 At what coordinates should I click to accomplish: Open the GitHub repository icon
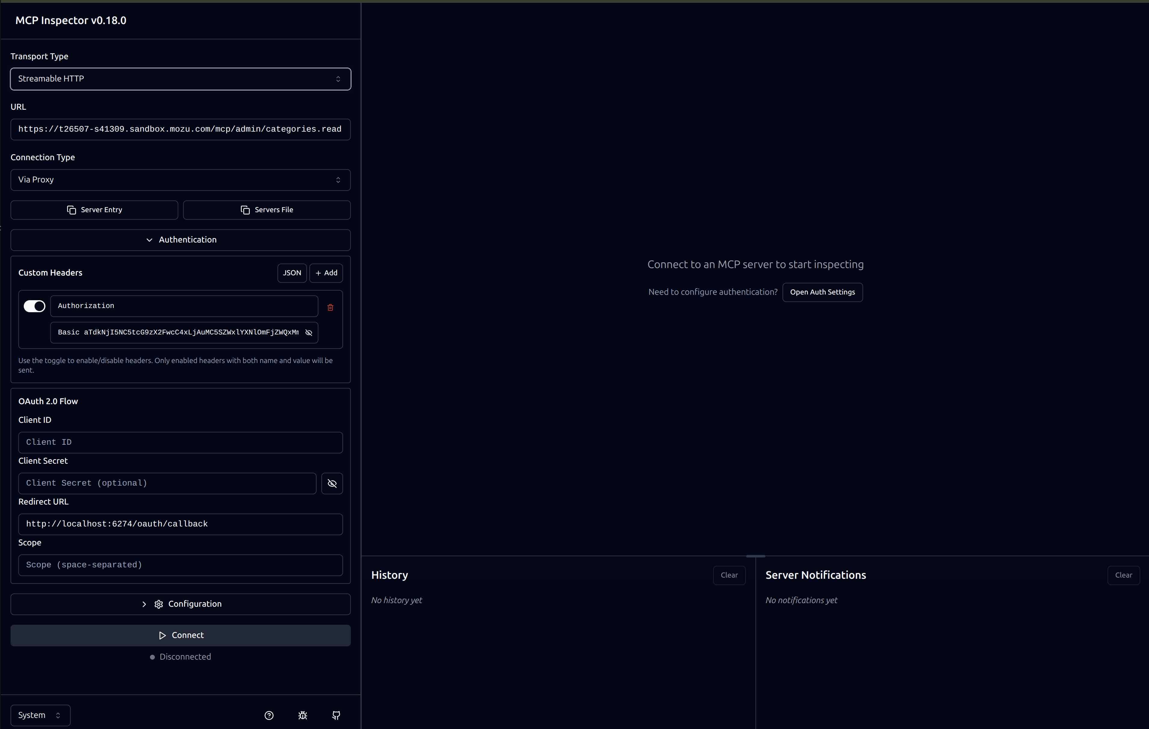(x=336, y=715)
